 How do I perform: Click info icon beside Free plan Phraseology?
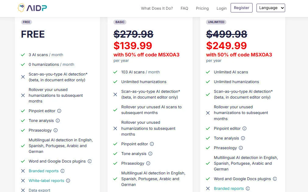56,130
